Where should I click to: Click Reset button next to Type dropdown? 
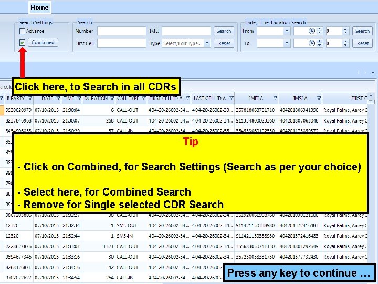pos(224,44)
